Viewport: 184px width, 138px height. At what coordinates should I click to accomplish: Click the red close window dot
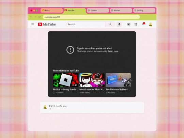pos(31,11)
